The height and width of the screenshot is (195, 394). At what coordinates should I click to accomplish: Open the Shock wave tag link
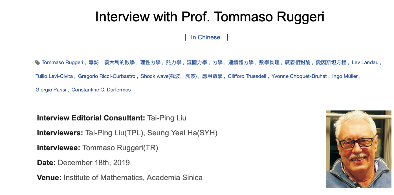[x=169, y=76]
